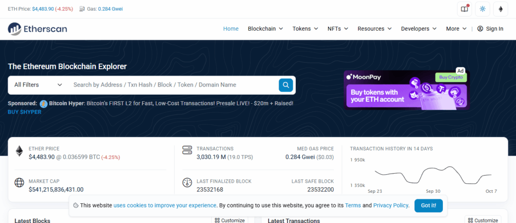Viewport: 516px width, 223px height.
Task: Click the MoonPay Buy Crypto ad banner
Action: (x=406, y=90)
